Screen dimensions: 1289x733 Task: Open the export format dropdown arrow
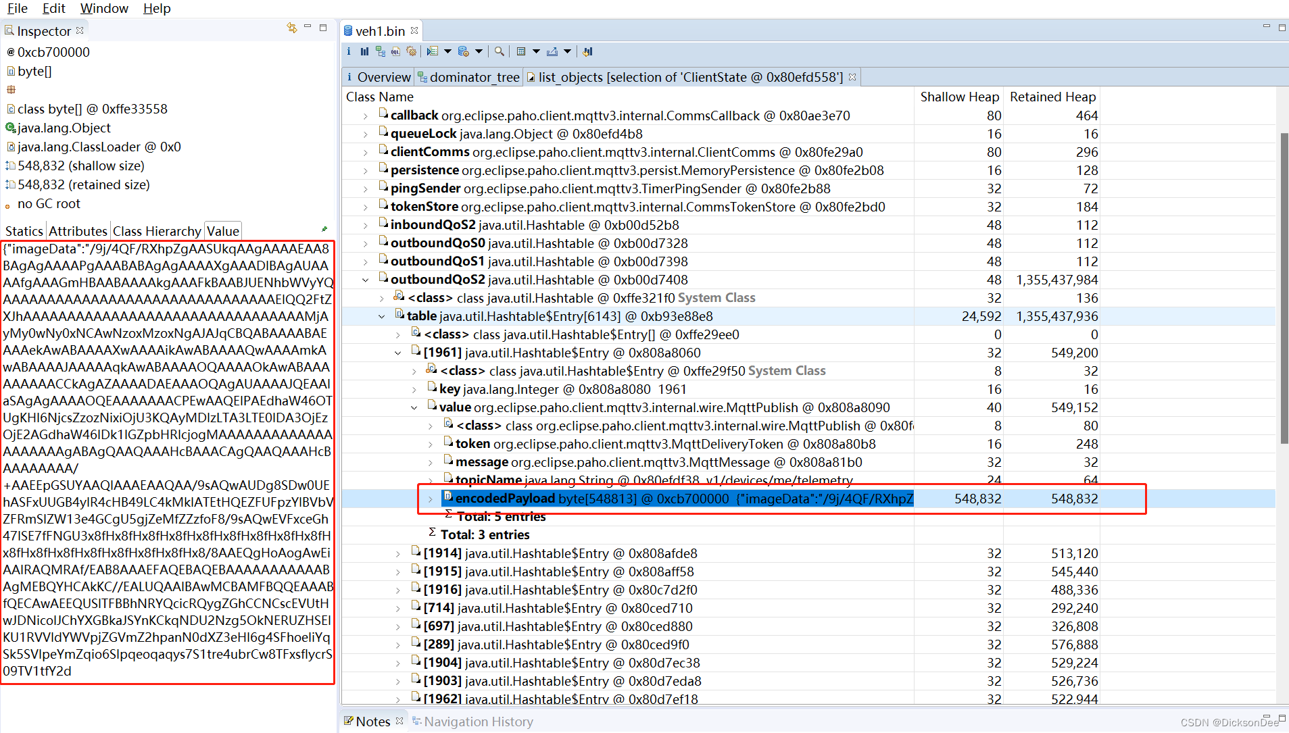coord(568,51)
